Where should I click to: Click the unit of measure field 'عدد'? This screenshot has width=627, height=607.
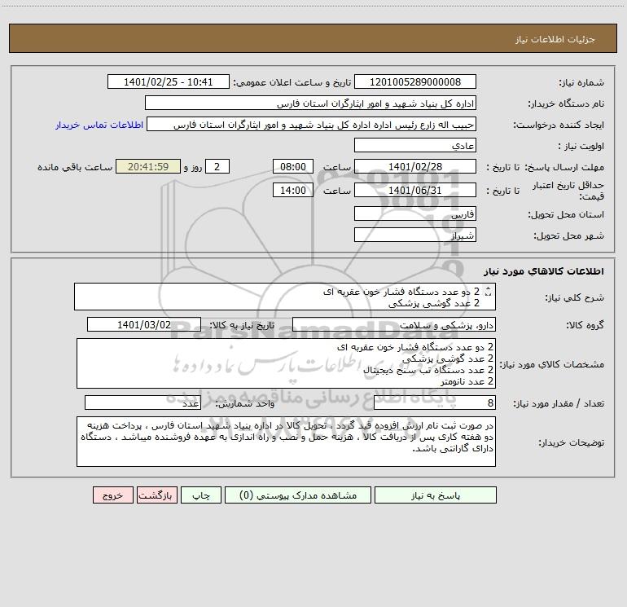[142, 402]
